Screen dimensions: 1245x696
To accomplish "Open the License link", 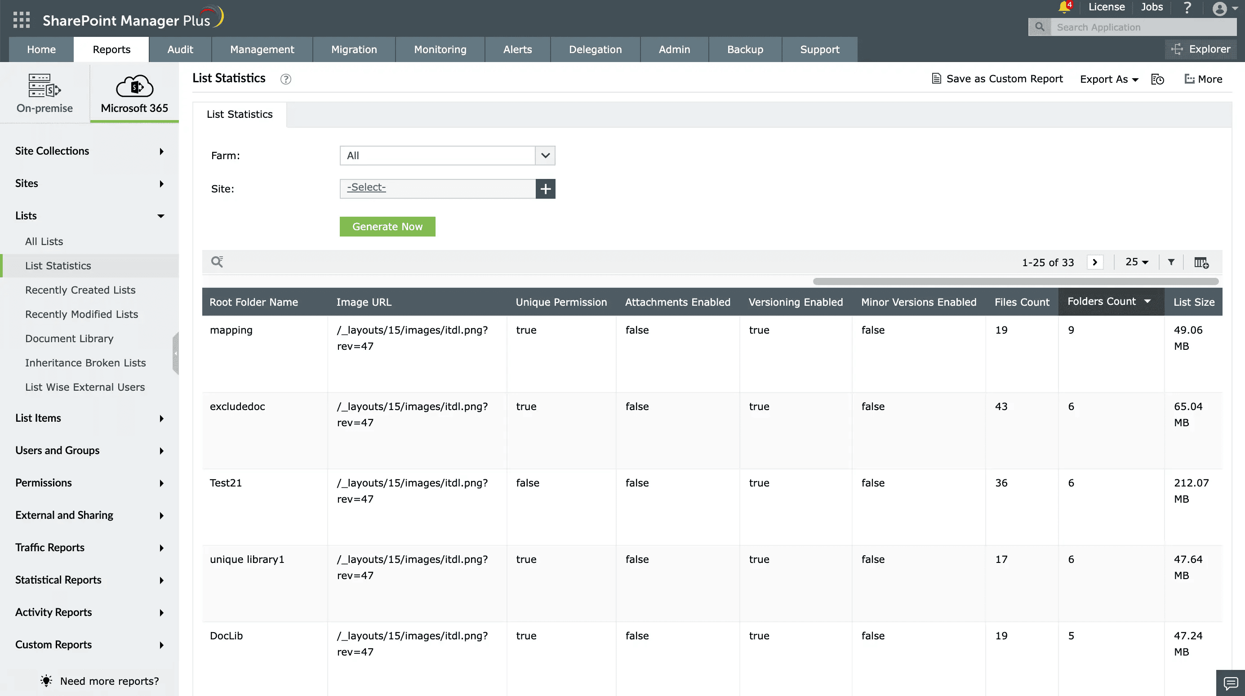I will coord(1106,7).
